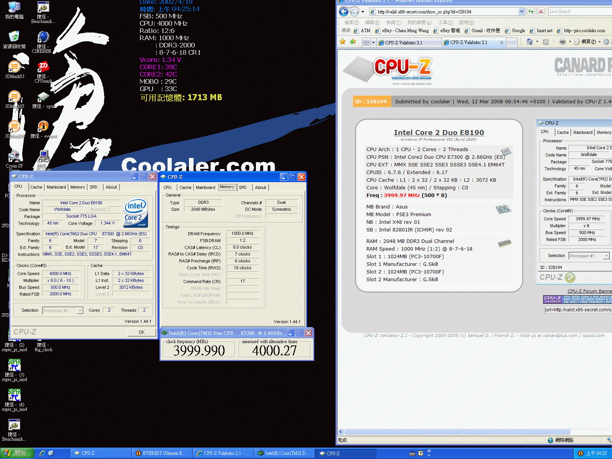612x459 pixels.
Task: Open the ATM link in Links bar
Action: click(x=362, y=31)
